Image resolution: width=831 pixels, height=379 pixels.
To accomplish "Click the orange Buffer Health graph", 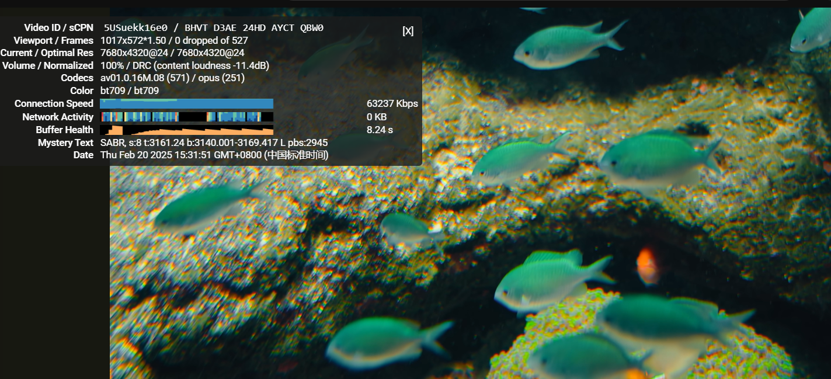I will [186, 130].
